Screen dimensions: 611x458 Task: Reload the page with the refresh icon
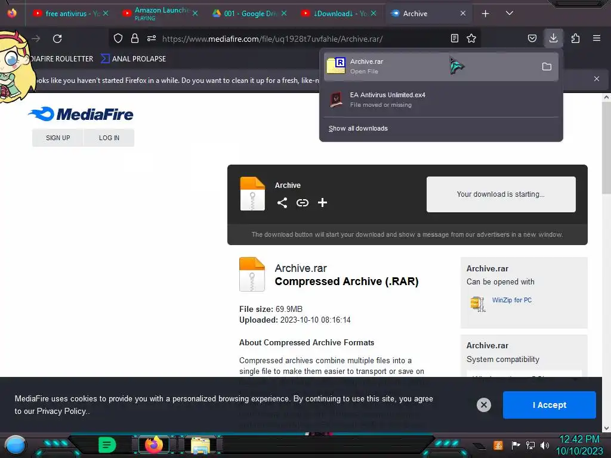pyautogui.click(x=57, y=39)
